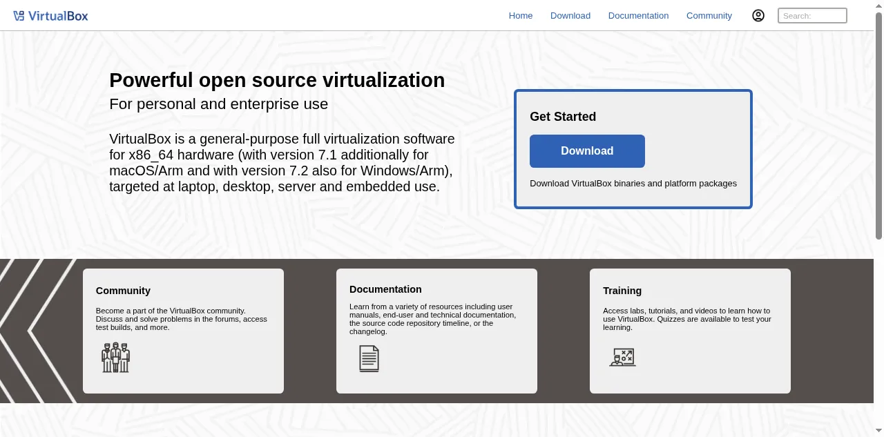Open the Training card heading
Screen dimensions: 884x437
(622, 291)
